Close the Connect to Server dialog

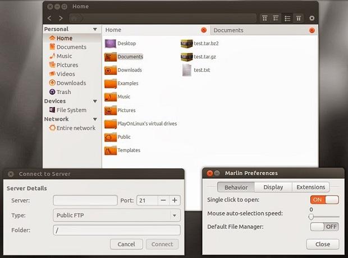tap(11, 174)
